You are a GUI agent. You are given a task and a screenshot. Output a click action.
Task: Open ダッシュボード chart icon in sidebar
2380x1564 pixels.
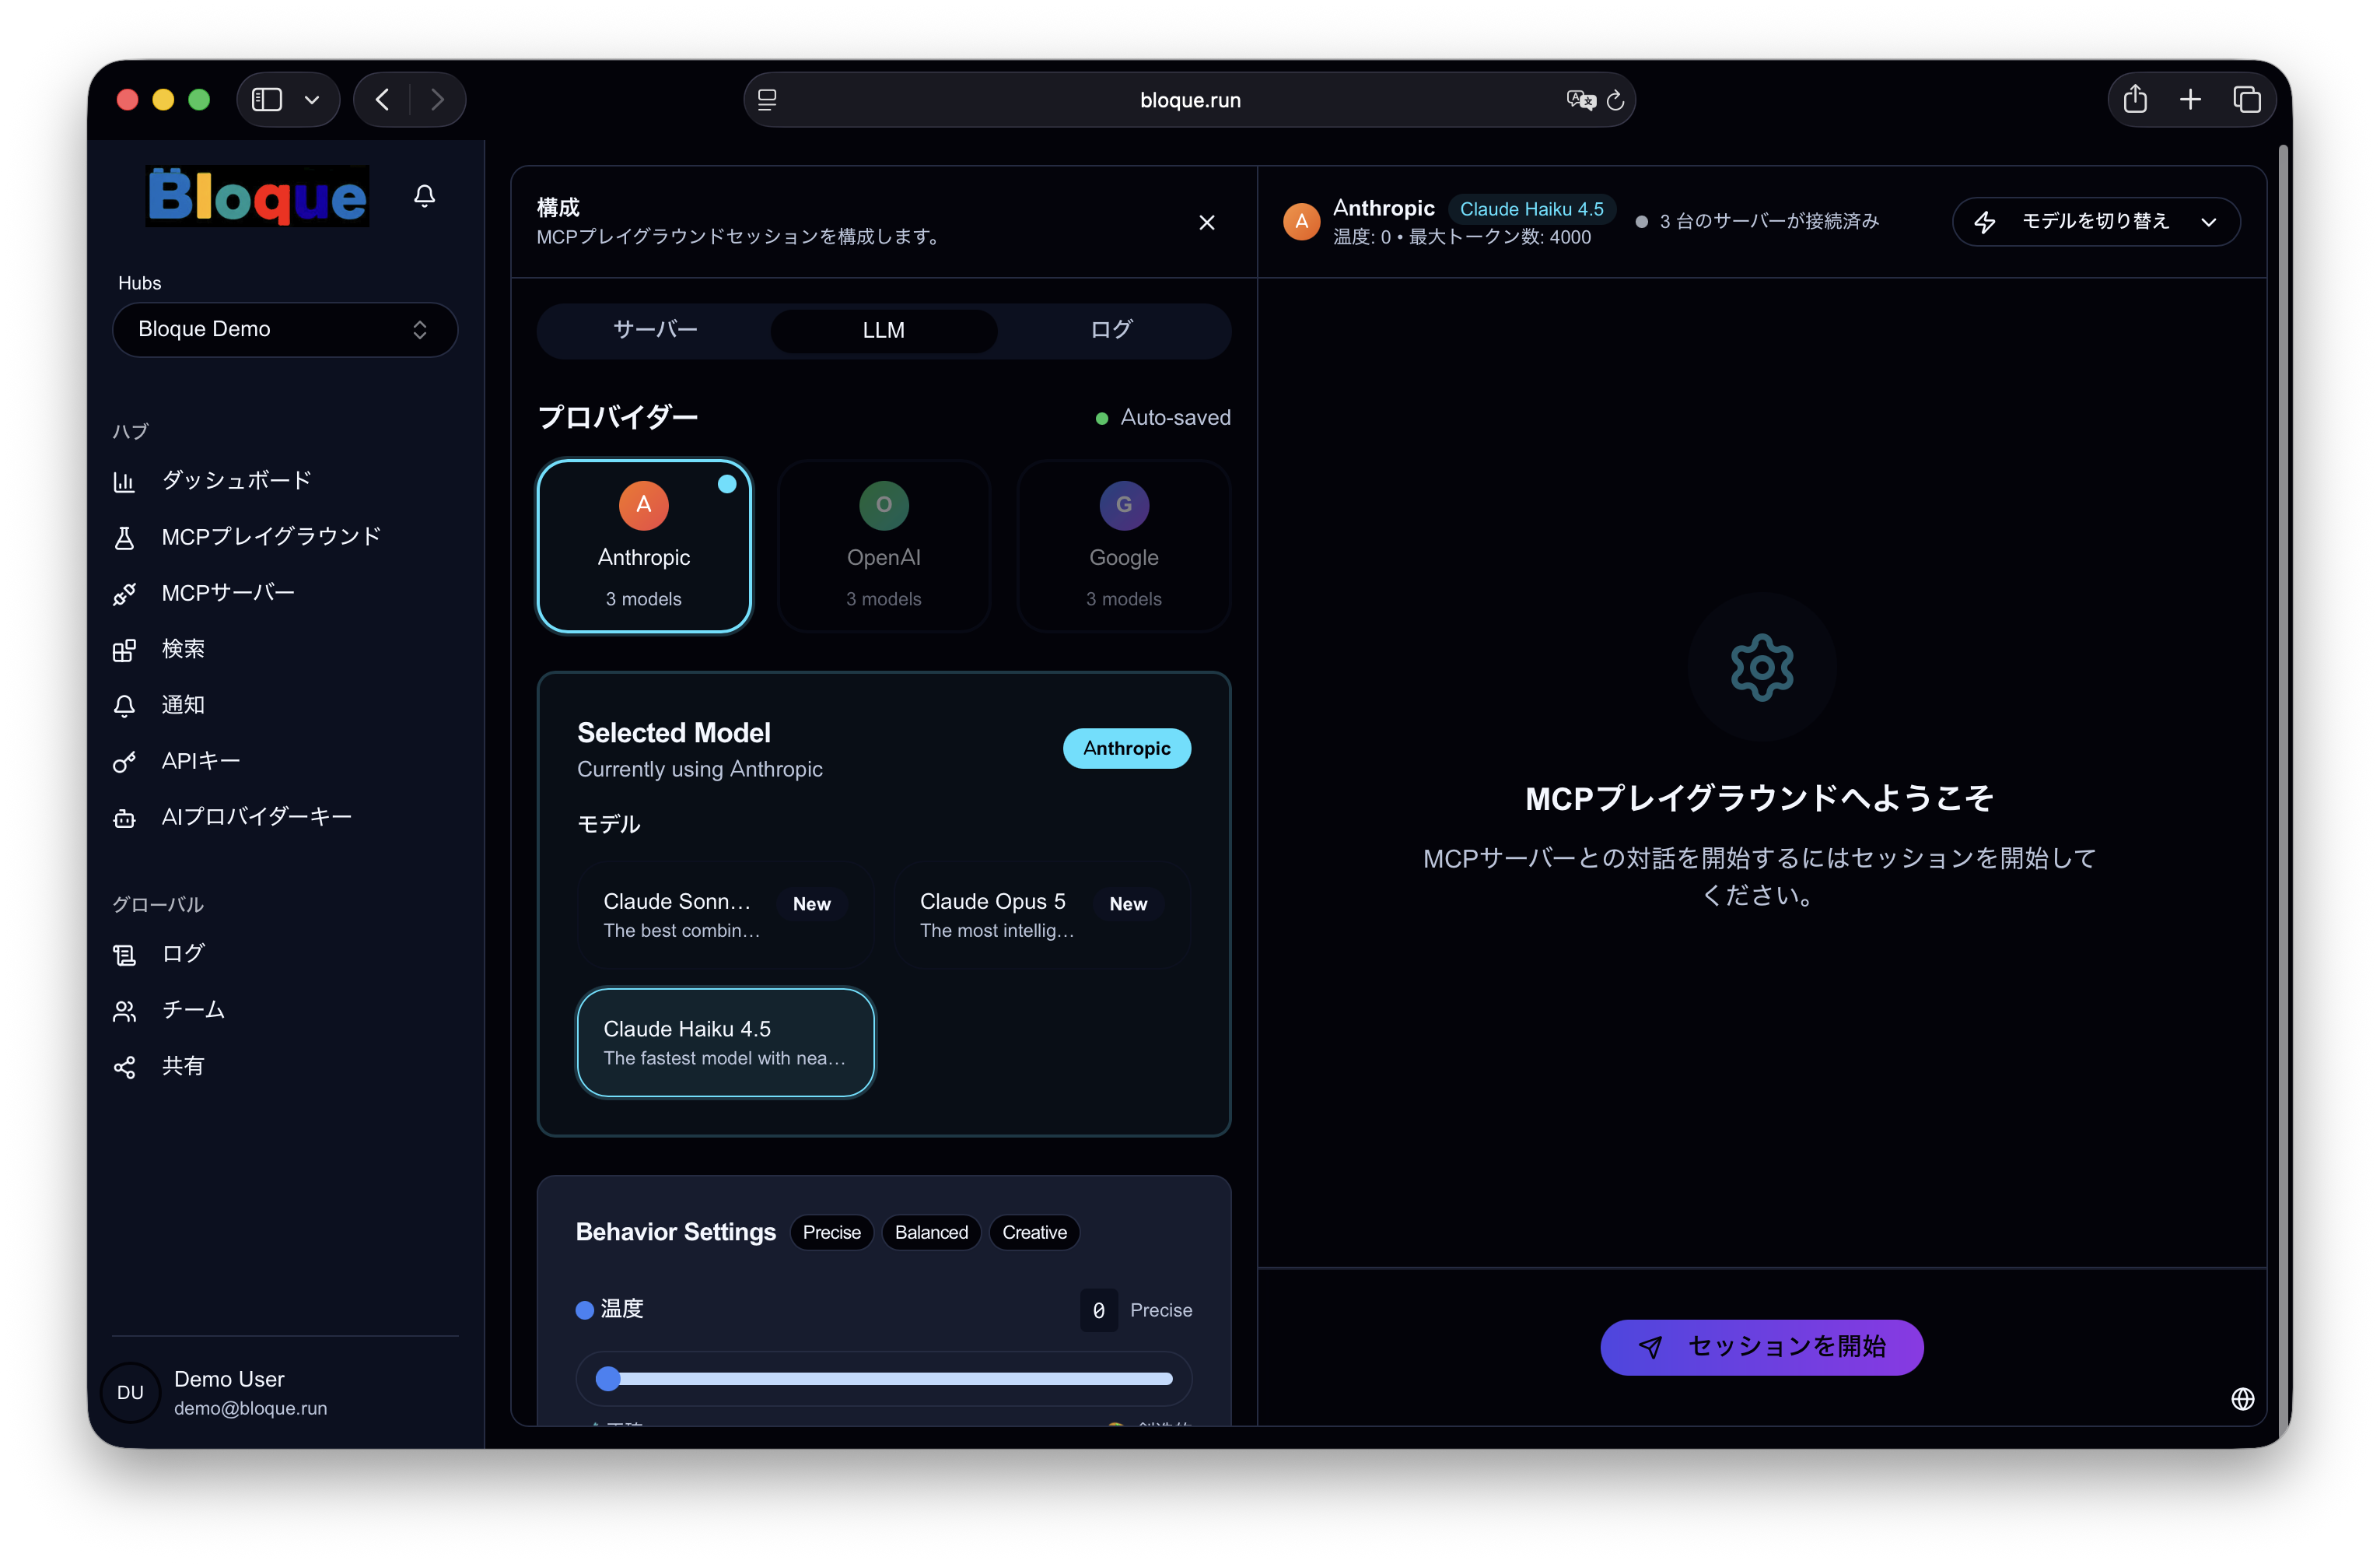[x=124, y=482]
